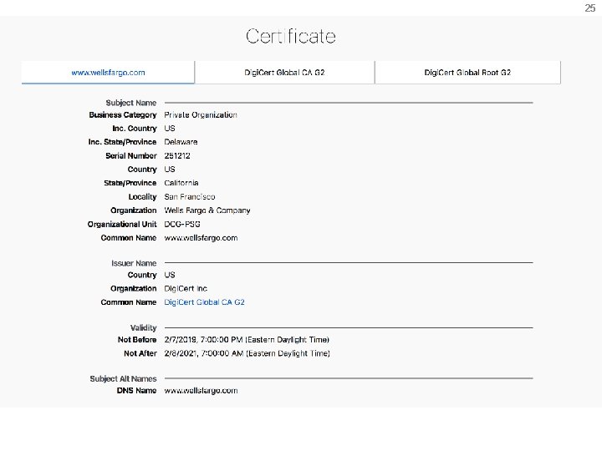
Task: Click the DNS Name label
Action: tap(136, 390)
